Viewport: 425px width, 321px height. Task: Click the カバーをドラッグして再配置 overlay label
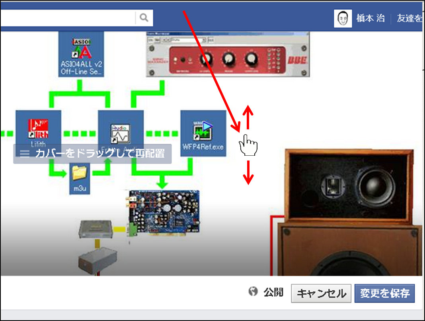click(92, 154)
